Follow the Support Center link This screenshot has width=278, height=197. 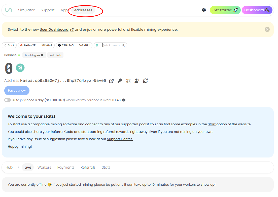point(120,139)
